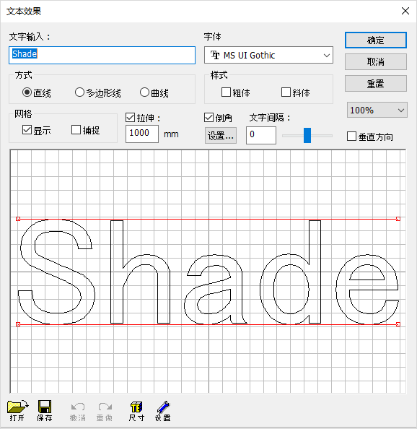Uncheck the 倒角 bevel checkbox
This screenshot has width=417, height=429.
coord(209,118)
